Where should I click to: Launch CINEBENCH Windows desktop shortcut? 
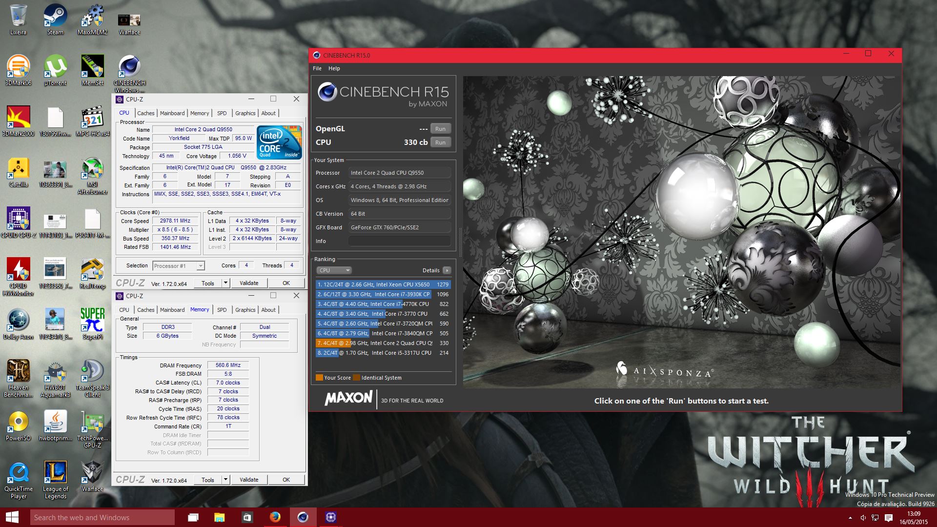tap(129, 73)
